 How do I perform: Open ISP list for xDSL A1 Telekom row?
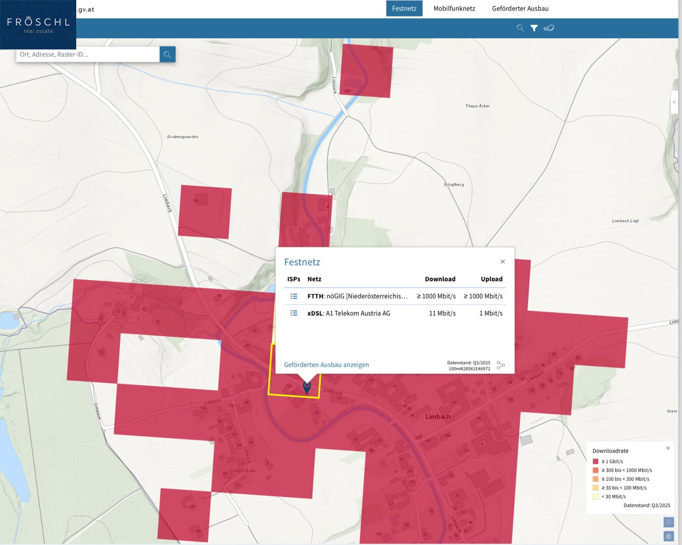coord(294,313)
